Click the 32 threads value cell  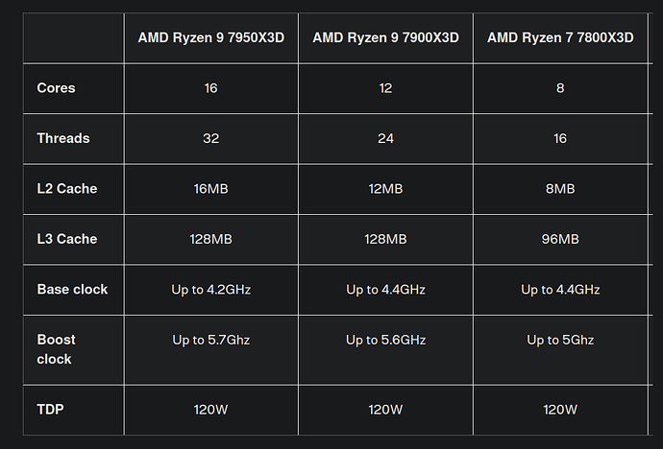click(210, 138)
